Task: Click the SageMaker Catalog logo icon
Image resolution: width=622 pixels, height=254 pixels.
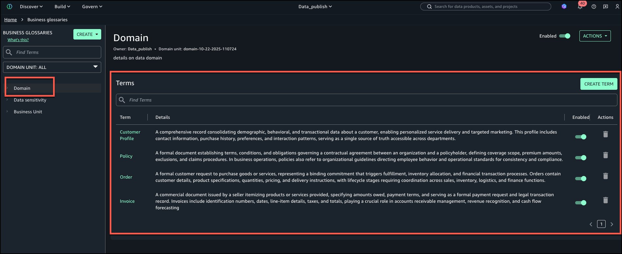Action: coord(9,7)
